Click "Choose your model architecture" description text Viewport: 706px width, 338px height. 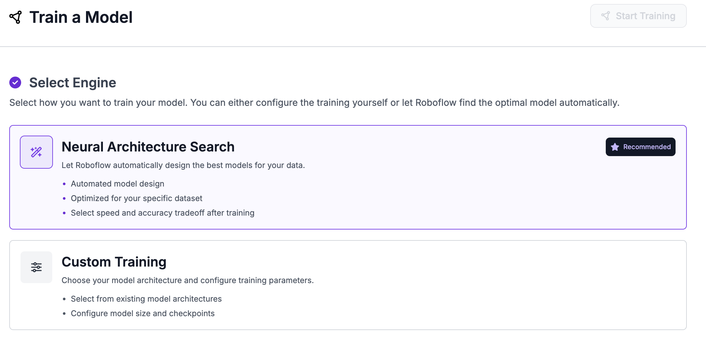188,280
